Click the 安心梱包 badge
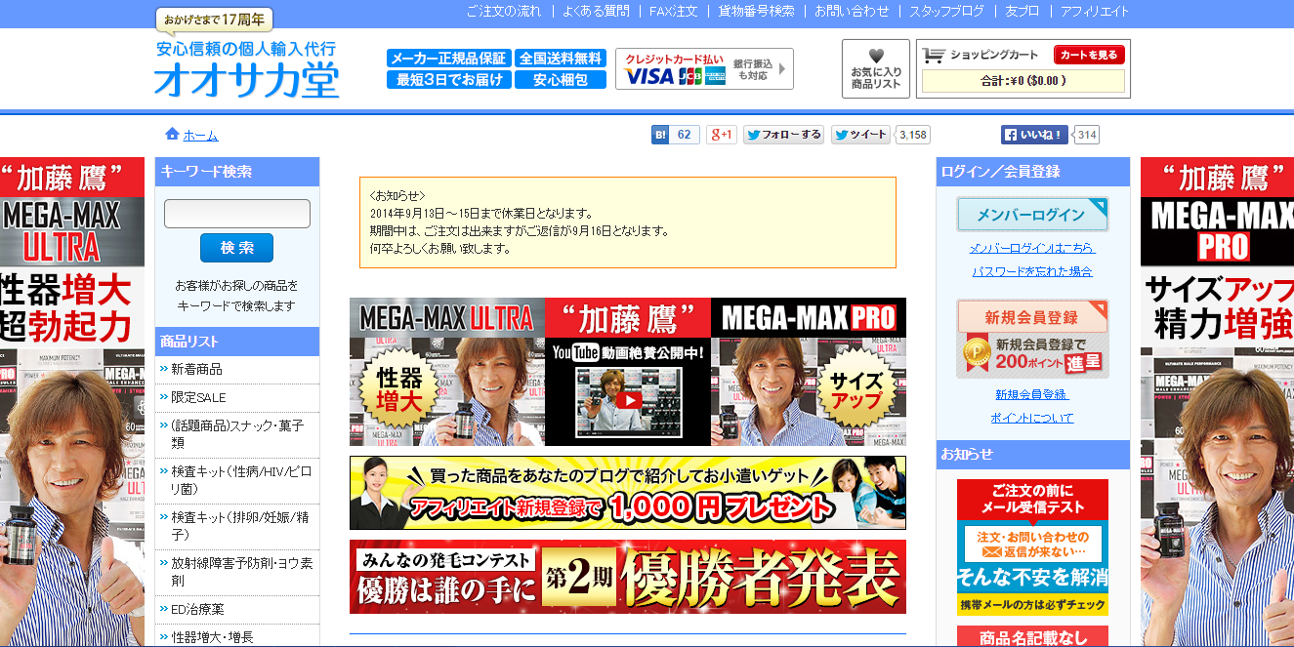This screenshot has height=647, width=1294. pos(561,80)
